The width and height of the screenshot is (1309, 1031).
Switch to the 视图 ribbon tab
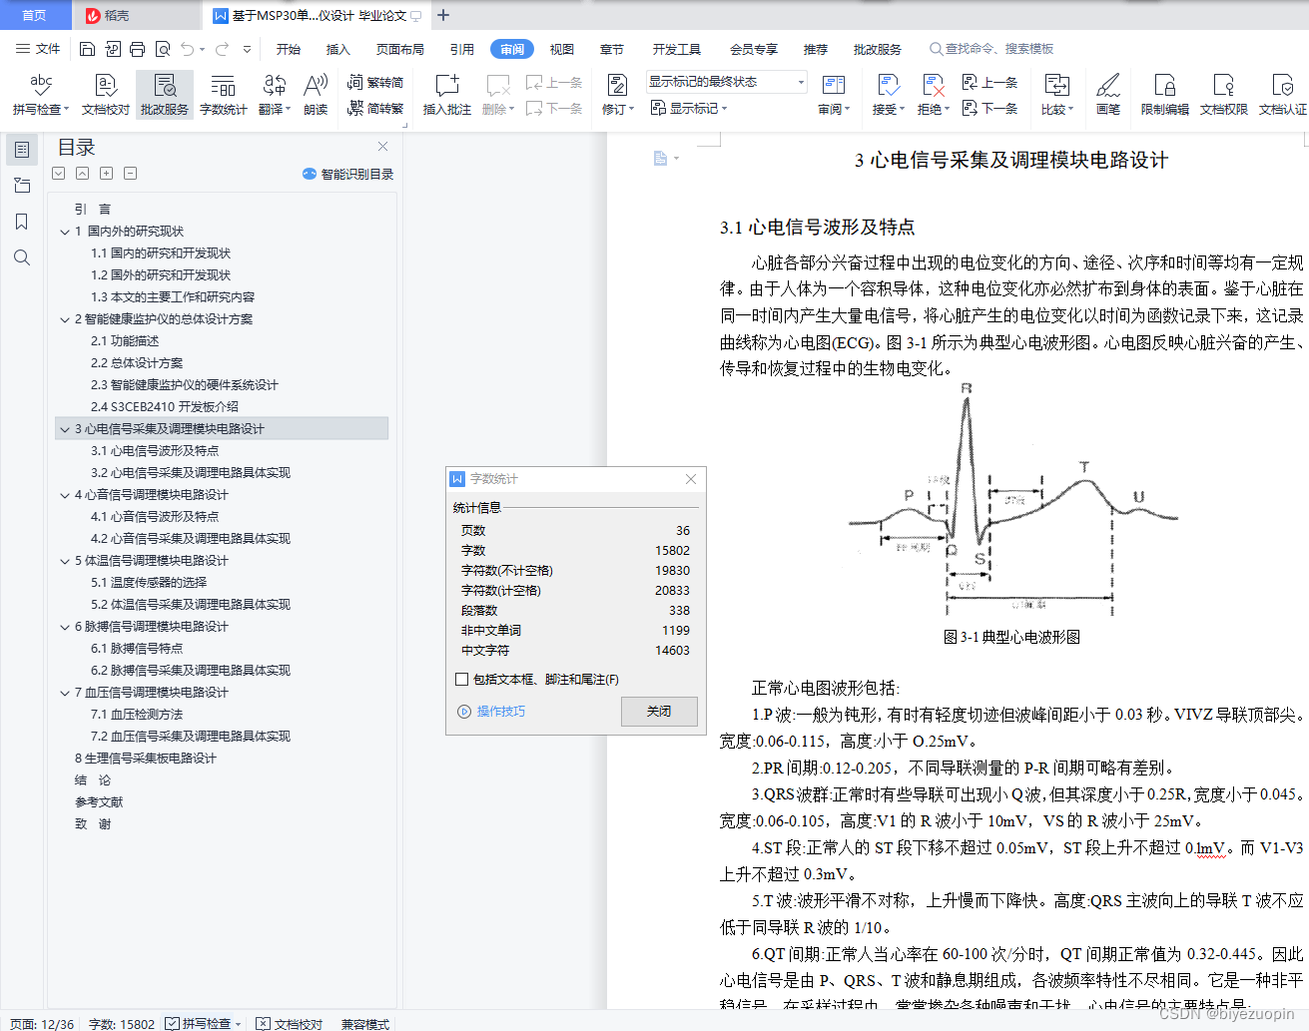(562, 49)
